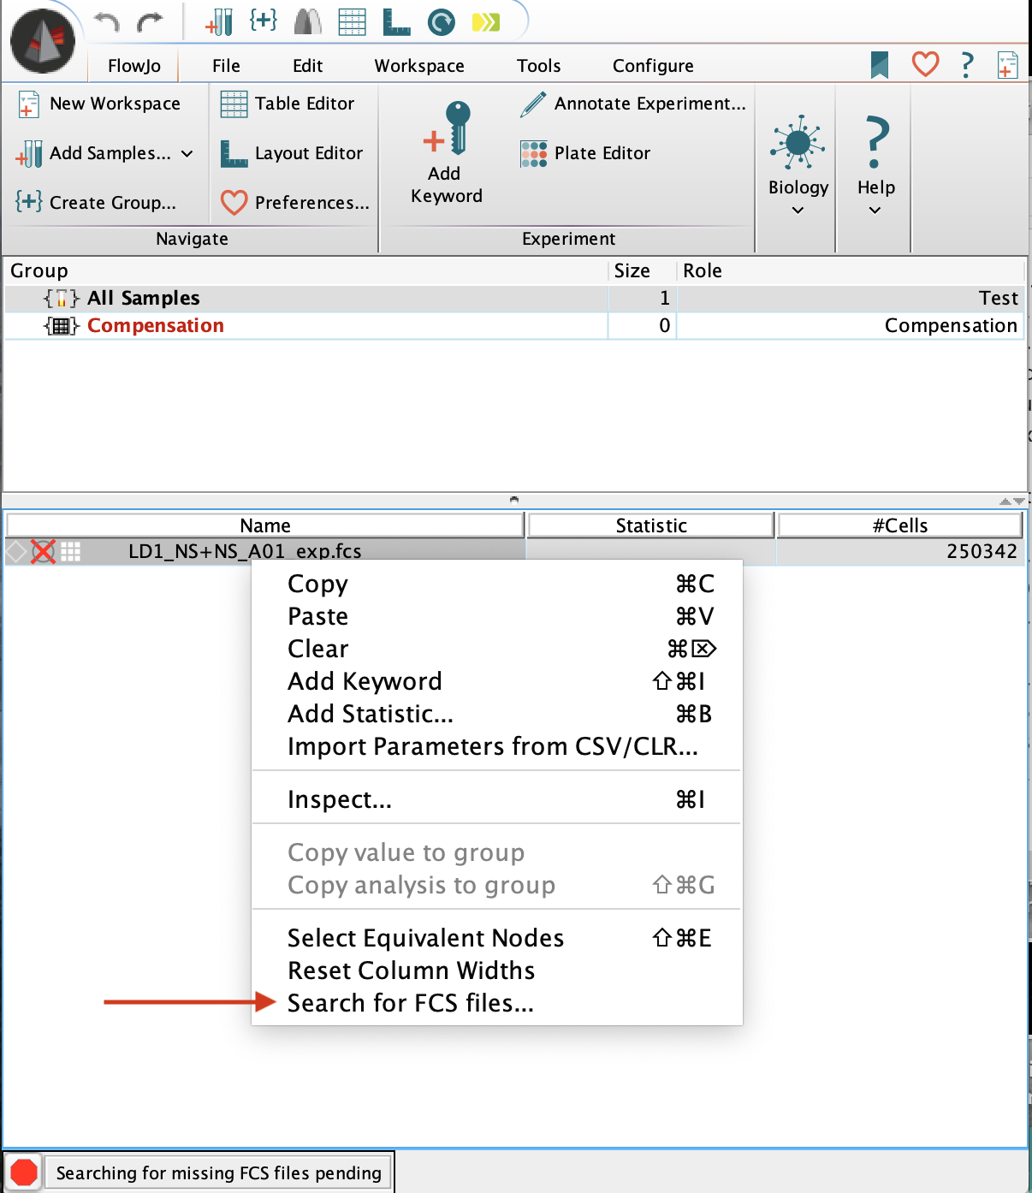Click quick-toolbar create group braces icon

pyautogui.click(x=264, y=21)
